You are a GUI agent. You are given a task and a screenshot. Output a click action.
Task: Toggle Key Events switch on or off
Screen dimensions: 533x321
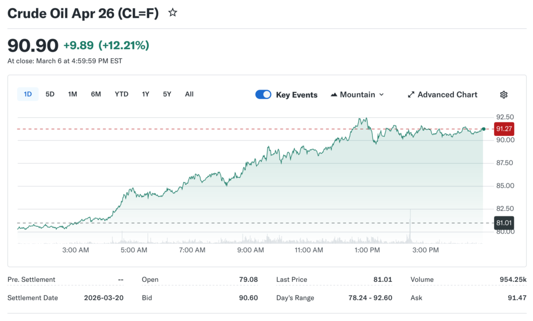tap(263, 94)
